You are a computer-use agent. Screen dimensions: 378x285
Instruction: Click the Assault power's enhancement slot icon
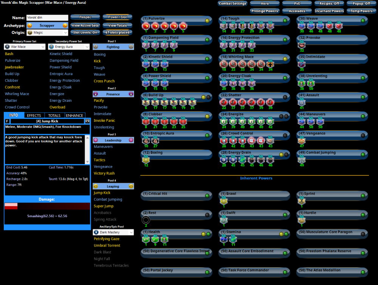[x=302, y=103]
